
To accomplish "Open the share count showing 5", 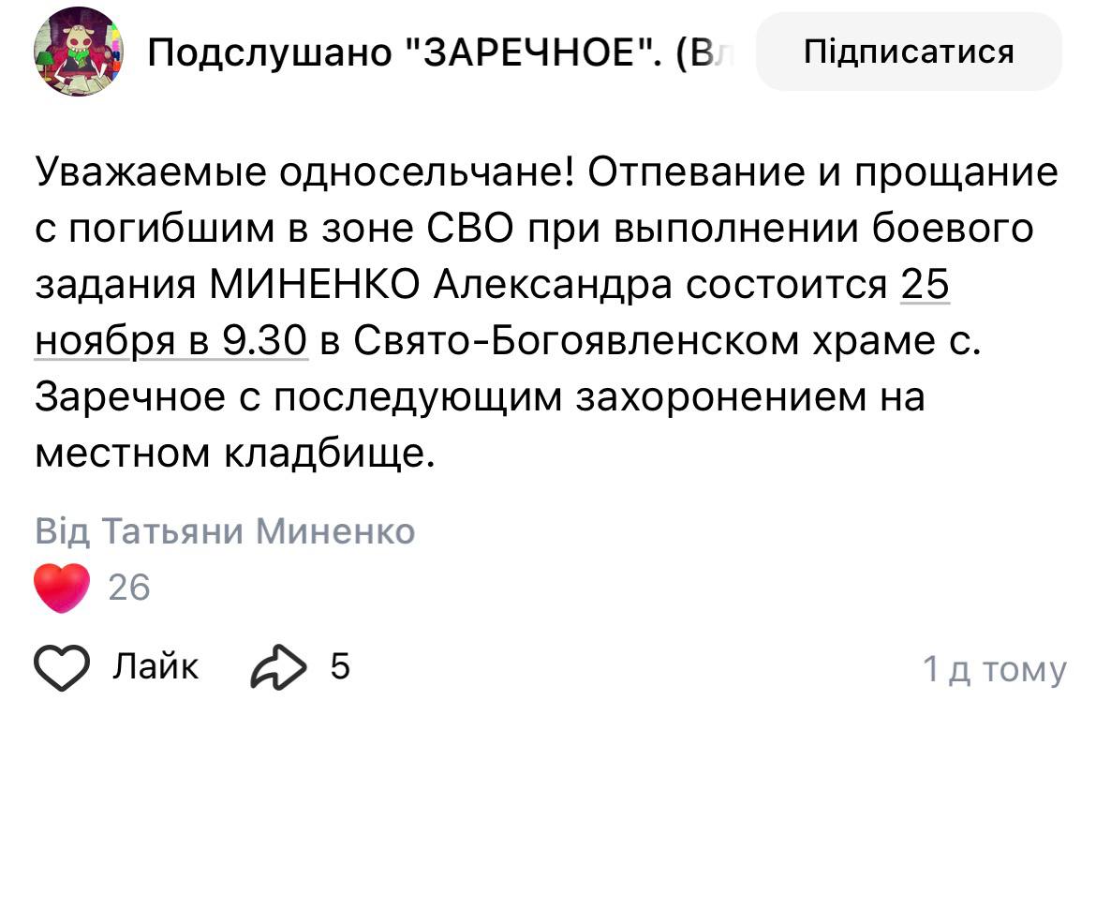I will tap(340, 667).
